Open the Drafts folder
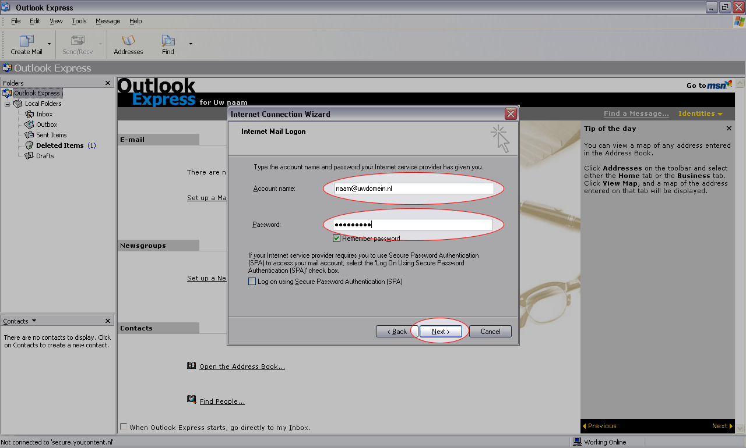Image resolution: width=746 pixels, height=448 pixels. (x=44, y=156)
